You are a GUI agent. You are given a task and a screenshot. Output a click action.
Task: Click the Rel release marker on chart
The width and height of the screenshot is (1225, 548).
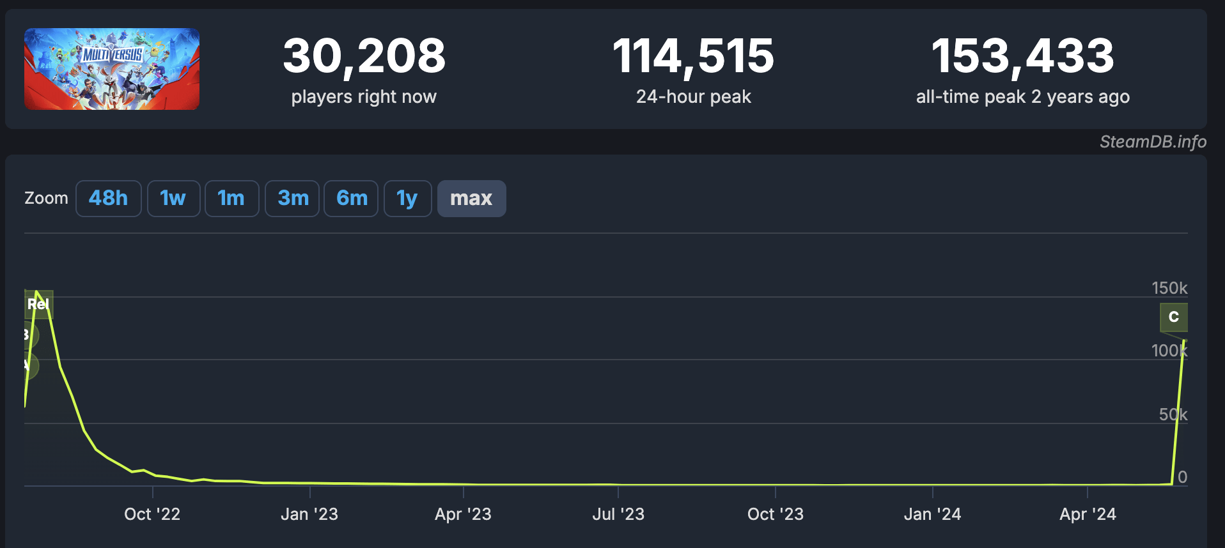pyautogui.click(x=38, y=304)
